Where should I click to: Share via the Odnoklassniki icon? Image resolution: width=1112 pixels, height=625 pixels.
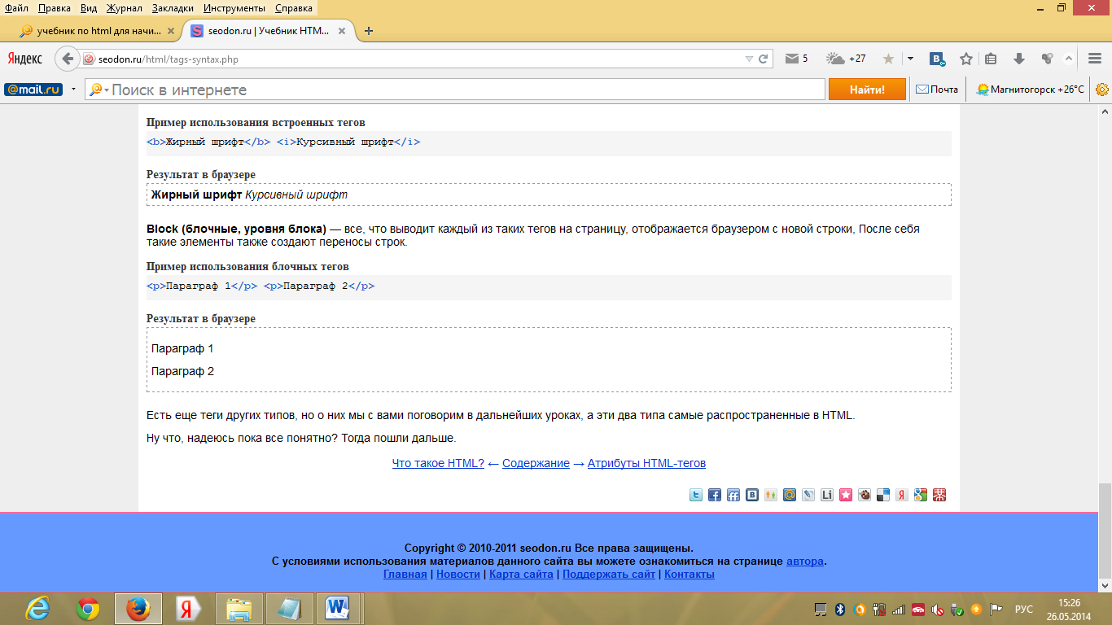(771, 495)
